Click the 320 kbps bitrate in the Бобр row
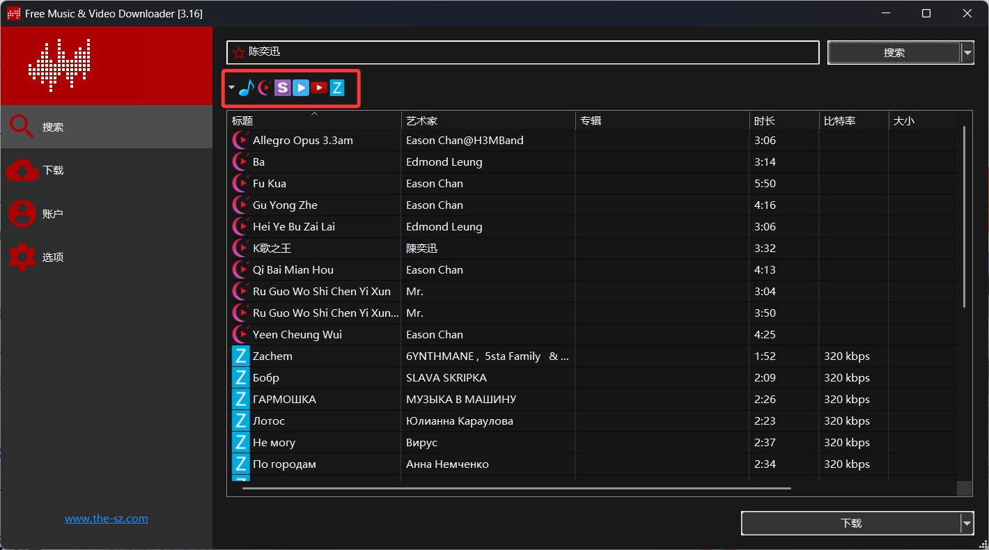 click(x=847, y=378)
